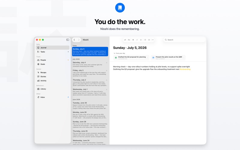Open 'Drafted the Q3 proposal for planning' card
The image size is (240, 150).
coord(131,58)
